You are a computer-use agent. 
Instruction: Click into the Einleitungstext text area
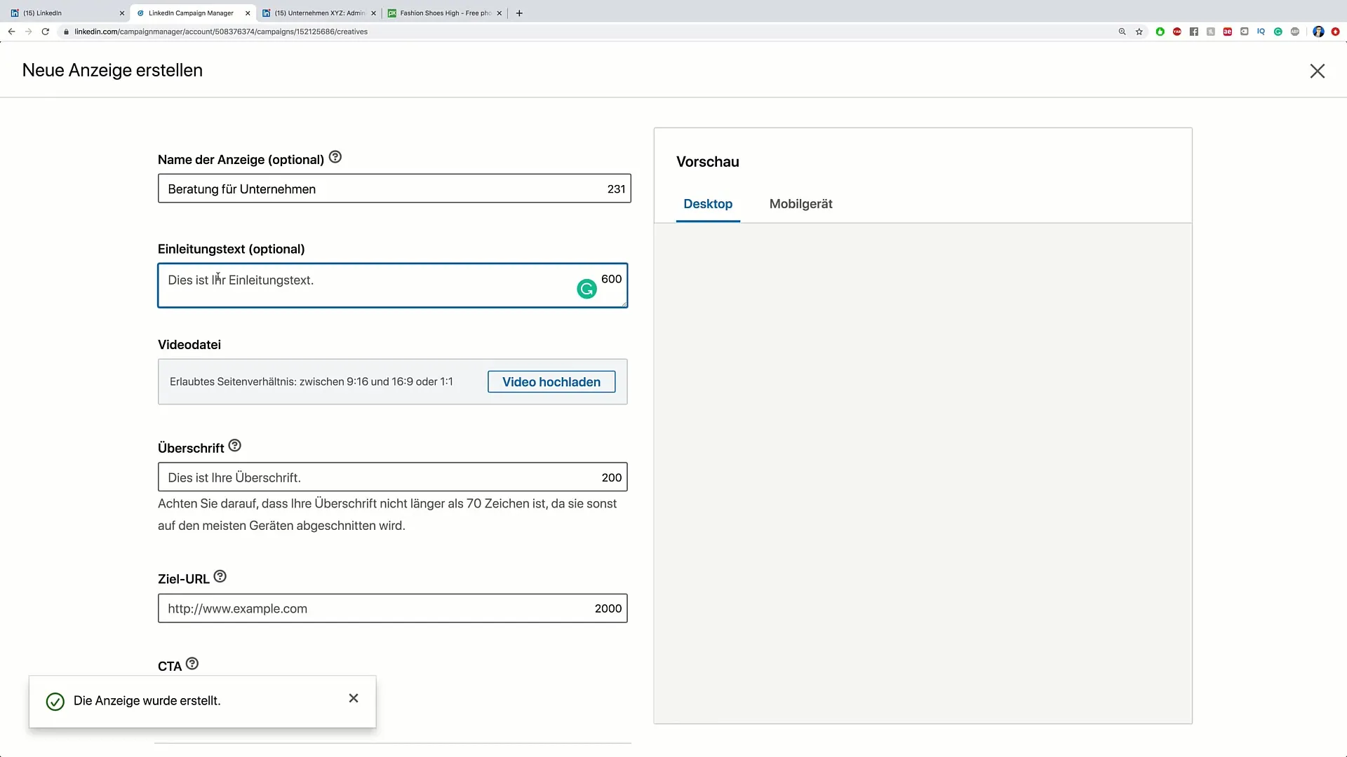(393, 285)
